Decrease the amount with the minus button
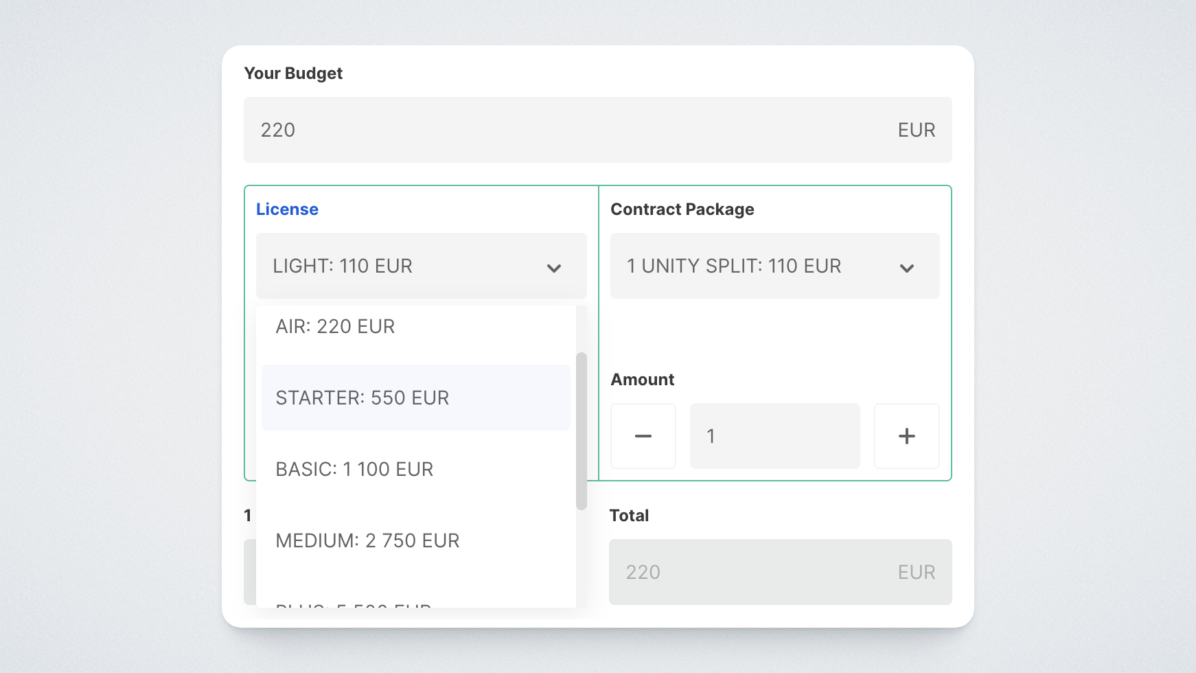The height and width of the screenshot is (673, 1196). pyautogui.click(x=643, y=436)
